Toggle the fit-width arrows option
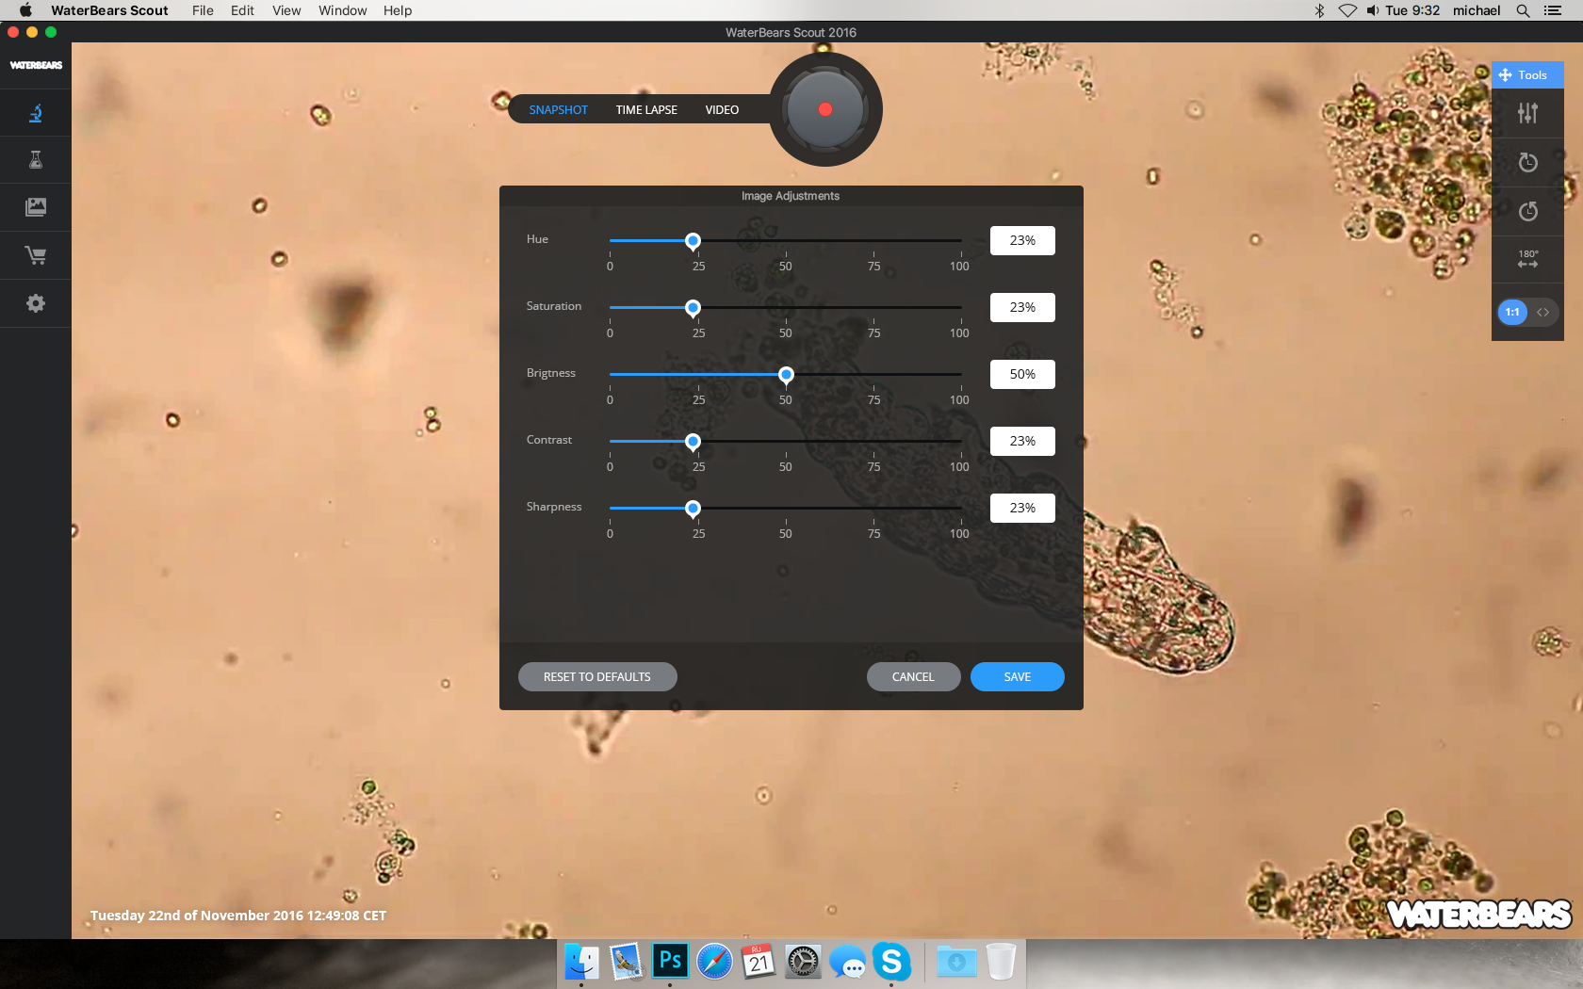The image size is (1583, 989). [1543, 312]
